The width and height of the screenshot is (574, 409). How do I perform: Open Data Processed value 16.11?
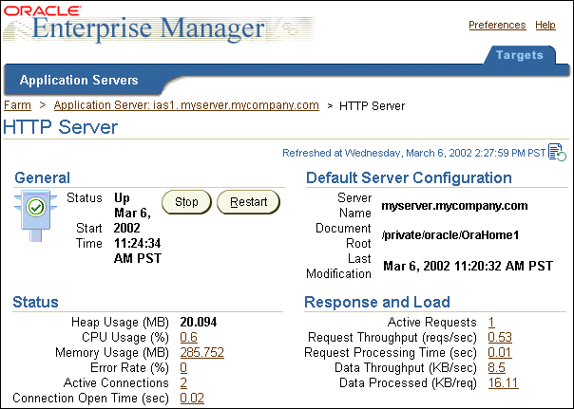click(504, 382)
